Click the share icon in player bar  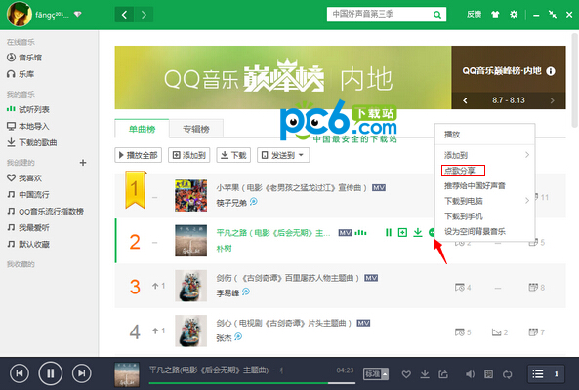(443, 374)
